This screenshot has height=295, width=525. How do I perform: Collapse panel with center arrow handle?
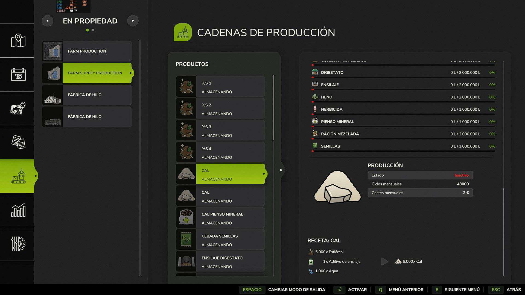click(x=281, y=170)
